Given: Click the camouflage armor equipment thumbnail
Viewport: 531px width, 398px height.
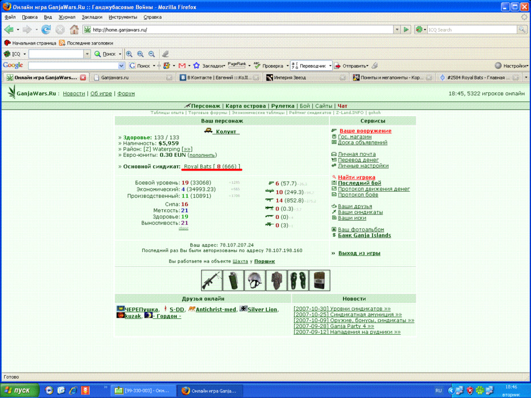Looking at the screenshot, I should pos(276,281).
